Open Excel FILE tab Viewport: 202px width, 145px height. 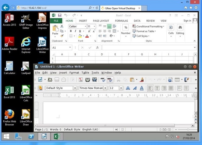coord(56,21)
